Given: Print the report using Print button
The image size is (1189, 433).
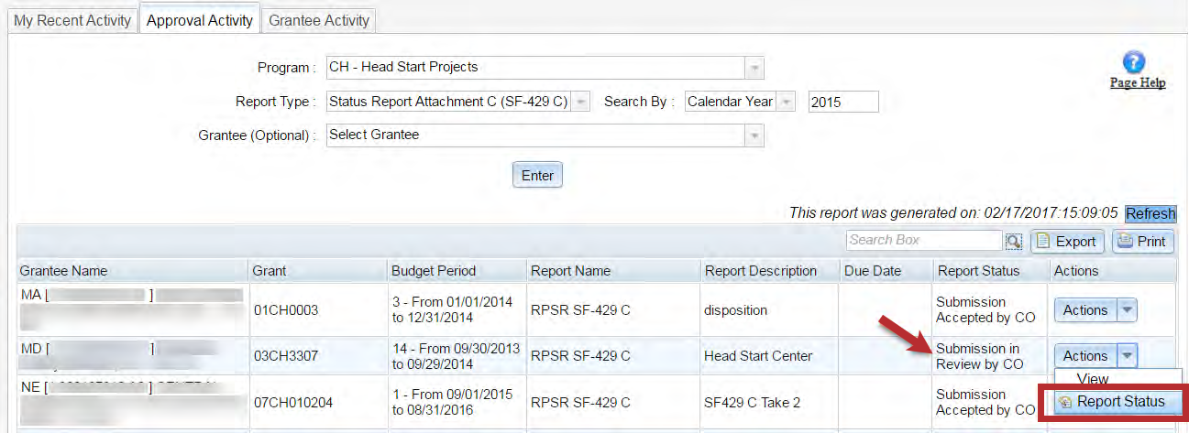Looking at the screenshot, I should [1142, 241].
